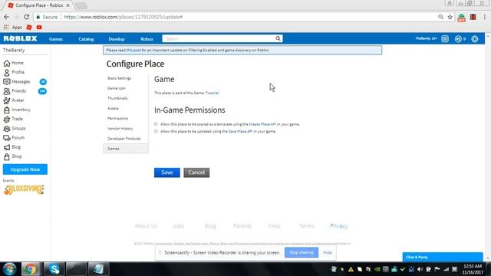Click Chrome icon in the taskbar

click(31, 269)
